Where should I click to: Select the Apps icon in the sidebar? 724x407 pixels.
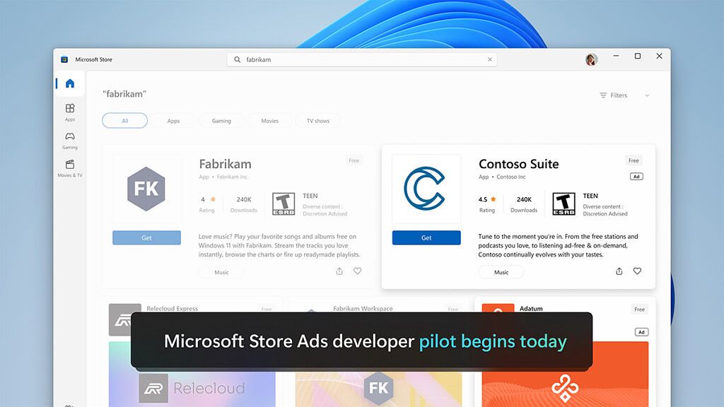click(x=69, y=112)
